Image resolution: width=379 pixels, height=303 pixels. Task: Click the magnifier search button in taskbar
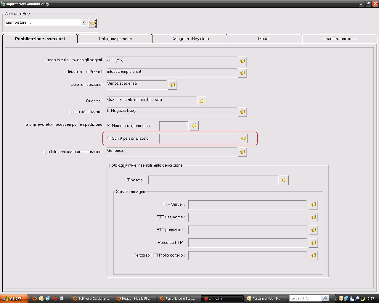(325, 298)
